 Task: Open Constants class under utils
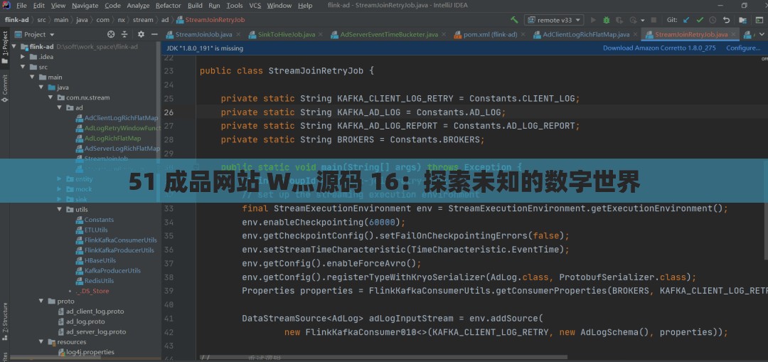(x=99, y=220)
